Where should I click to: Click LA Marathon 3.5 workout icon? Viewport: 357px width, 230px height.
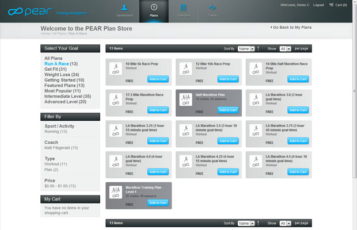[x=185, y=131]
